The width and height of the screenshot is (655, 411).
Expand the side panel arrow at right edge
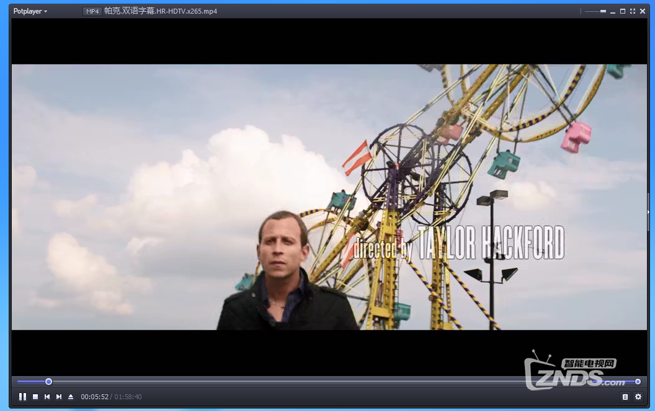click(x=648, y=212)
